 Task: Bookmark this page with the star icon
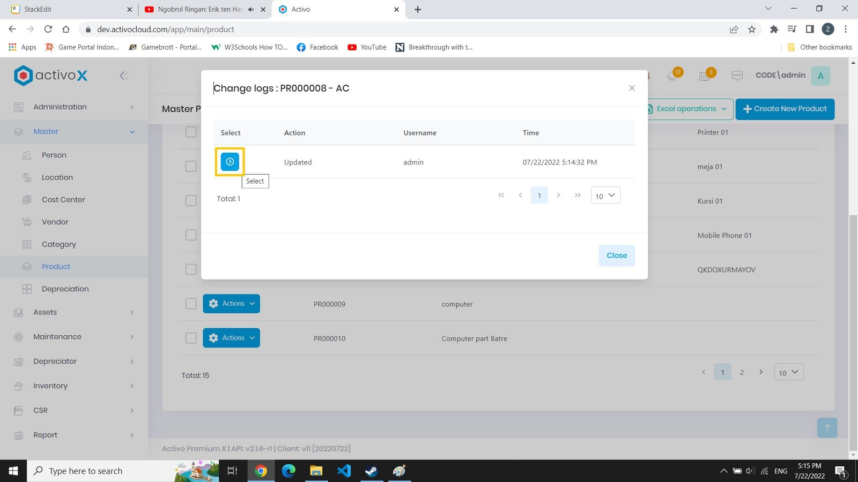pyautogui.click(x=752, y=29)
